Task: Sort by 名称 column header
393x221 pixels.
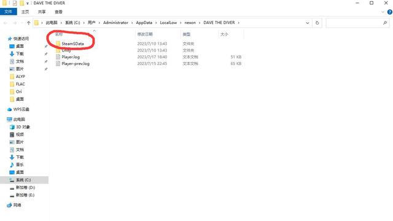Action: [x=59, y=34]
